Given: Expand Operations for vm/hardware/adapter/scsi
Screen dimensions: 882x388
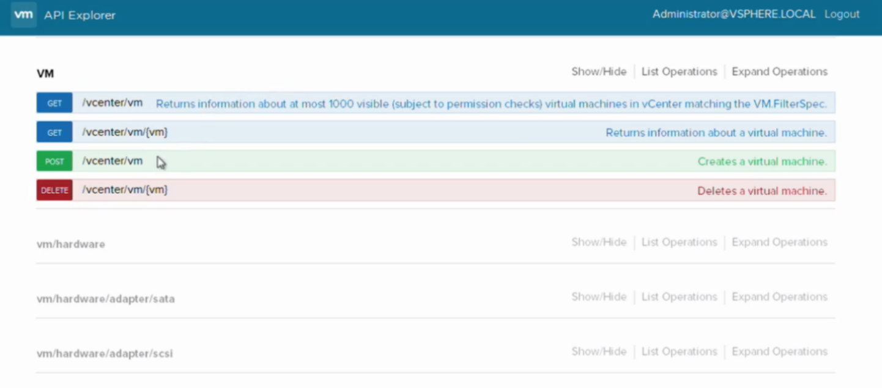Looking at the screenshot, I should coord(779,352).
